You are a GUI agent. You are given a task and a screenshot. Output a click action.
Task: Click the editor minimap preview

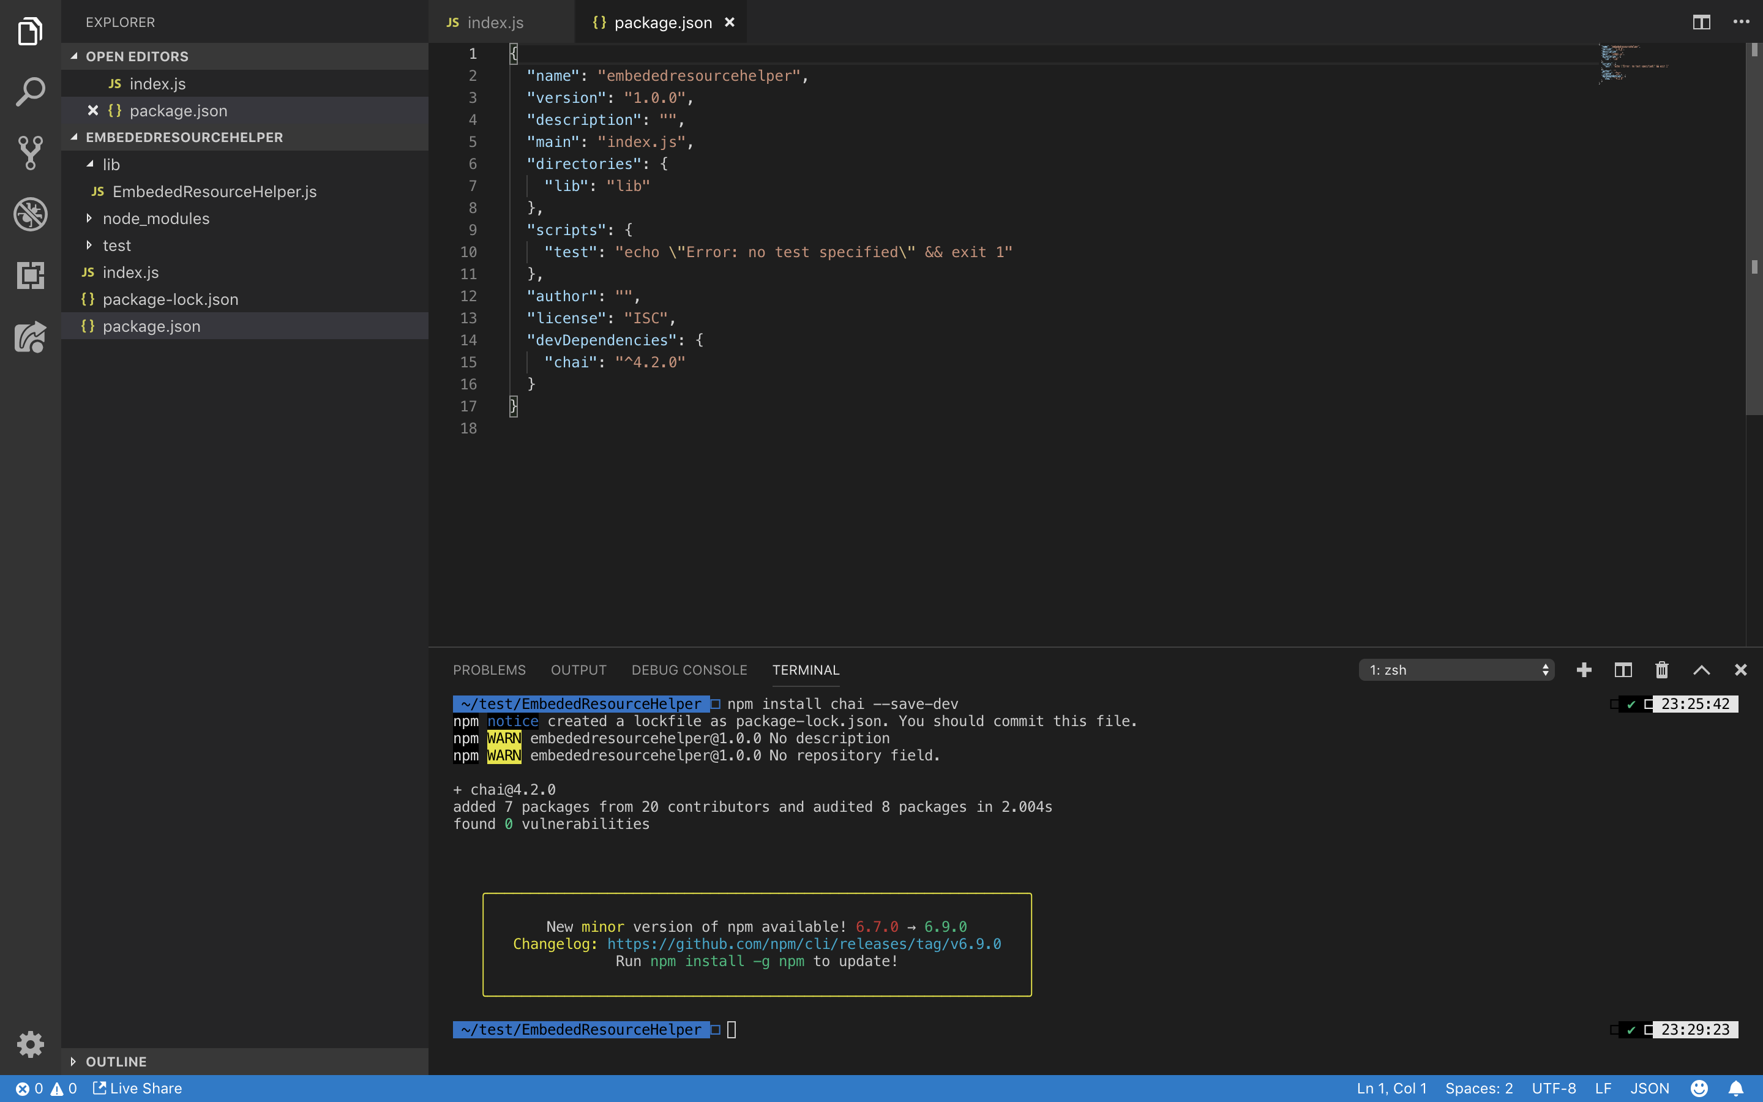1633,64
